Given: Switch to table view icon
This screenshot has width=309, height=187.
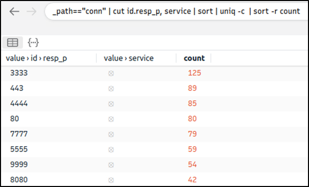Looking at the screenshot, I should (13, 42).
